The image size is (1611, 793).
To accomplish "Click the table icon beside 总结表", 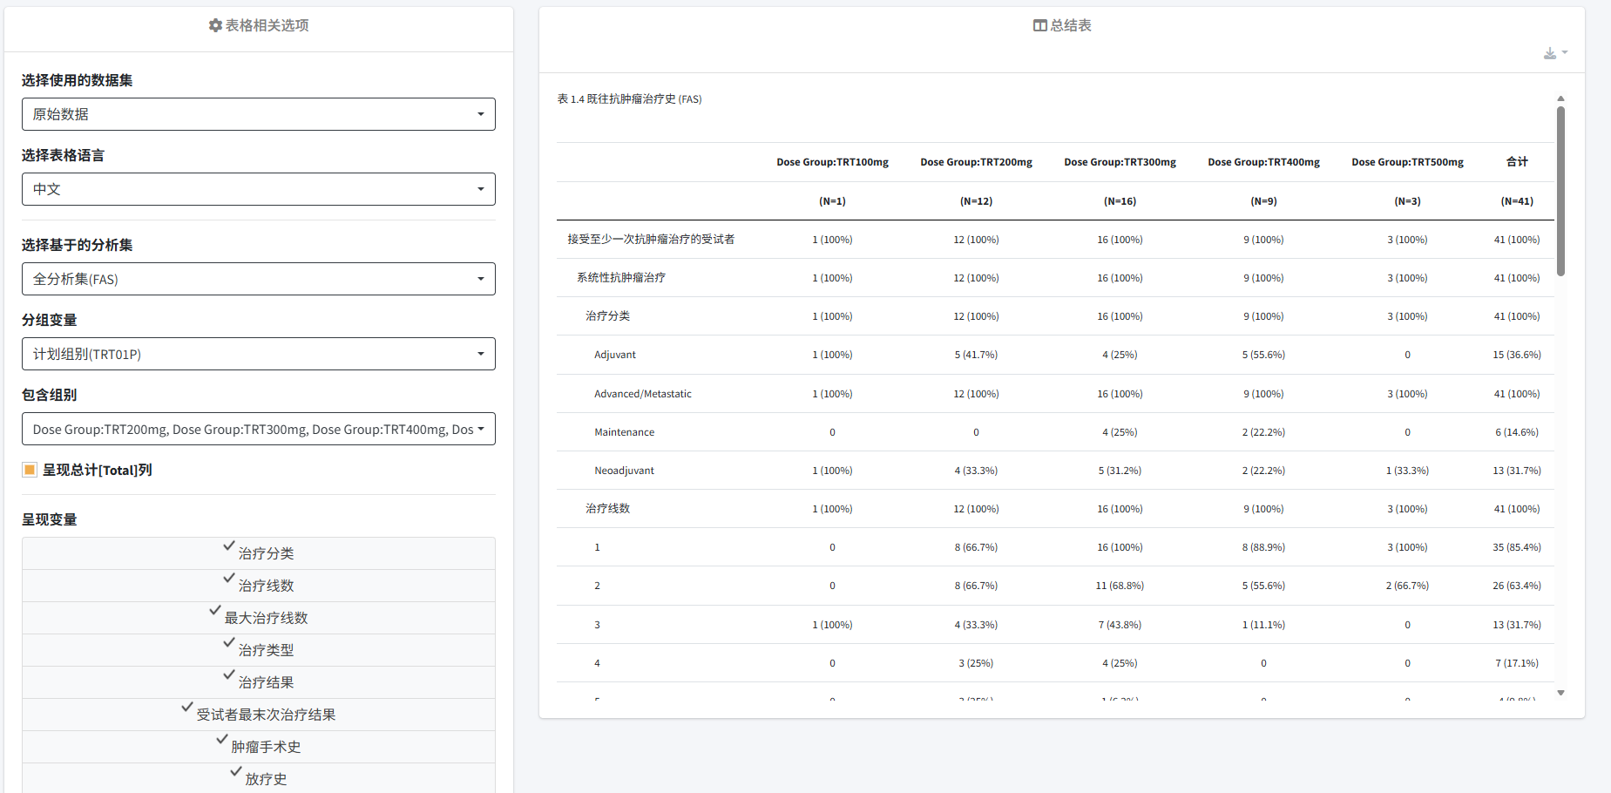I will pyautogui.click(x=1039, y=26).
